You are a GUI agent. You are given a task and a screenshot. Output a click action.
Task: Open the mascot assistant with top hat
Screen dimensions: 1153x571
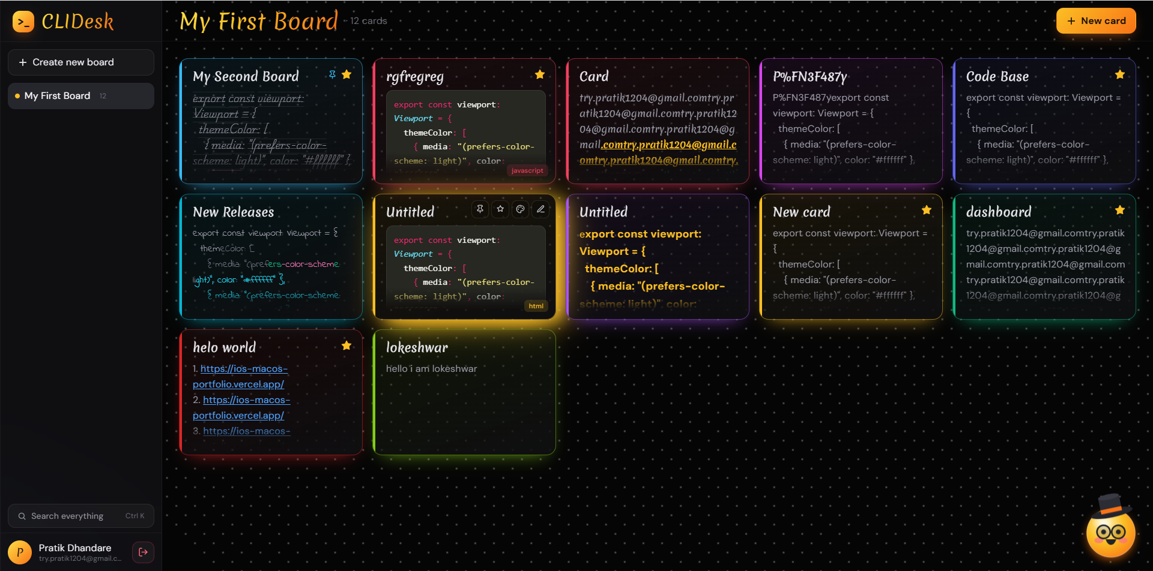[x=1110, y=527]
